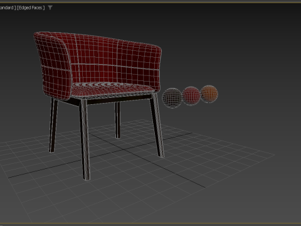Select the chair seat cushion
Viewport: 301px width, 226px height.
[113, 90]
